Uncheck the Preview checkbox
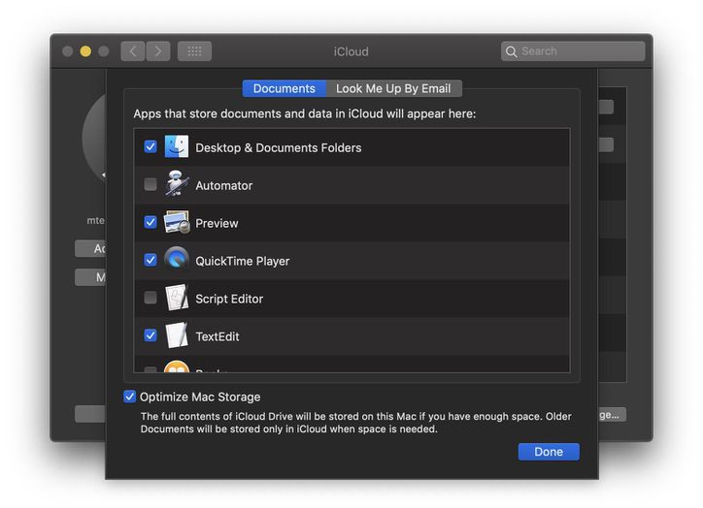 click(151, 222)
